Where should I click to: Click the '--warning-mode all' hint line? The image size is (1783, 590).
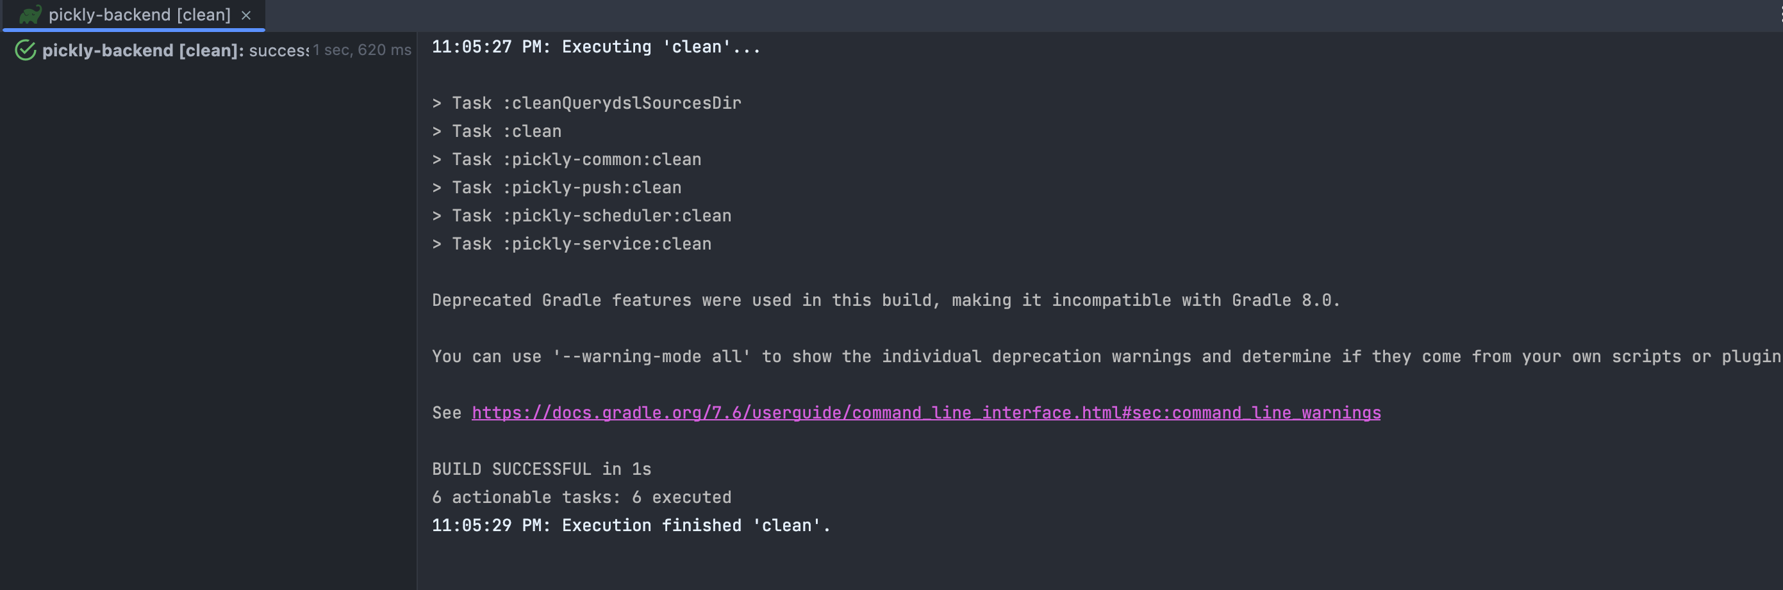click(x=1107, y=356)
